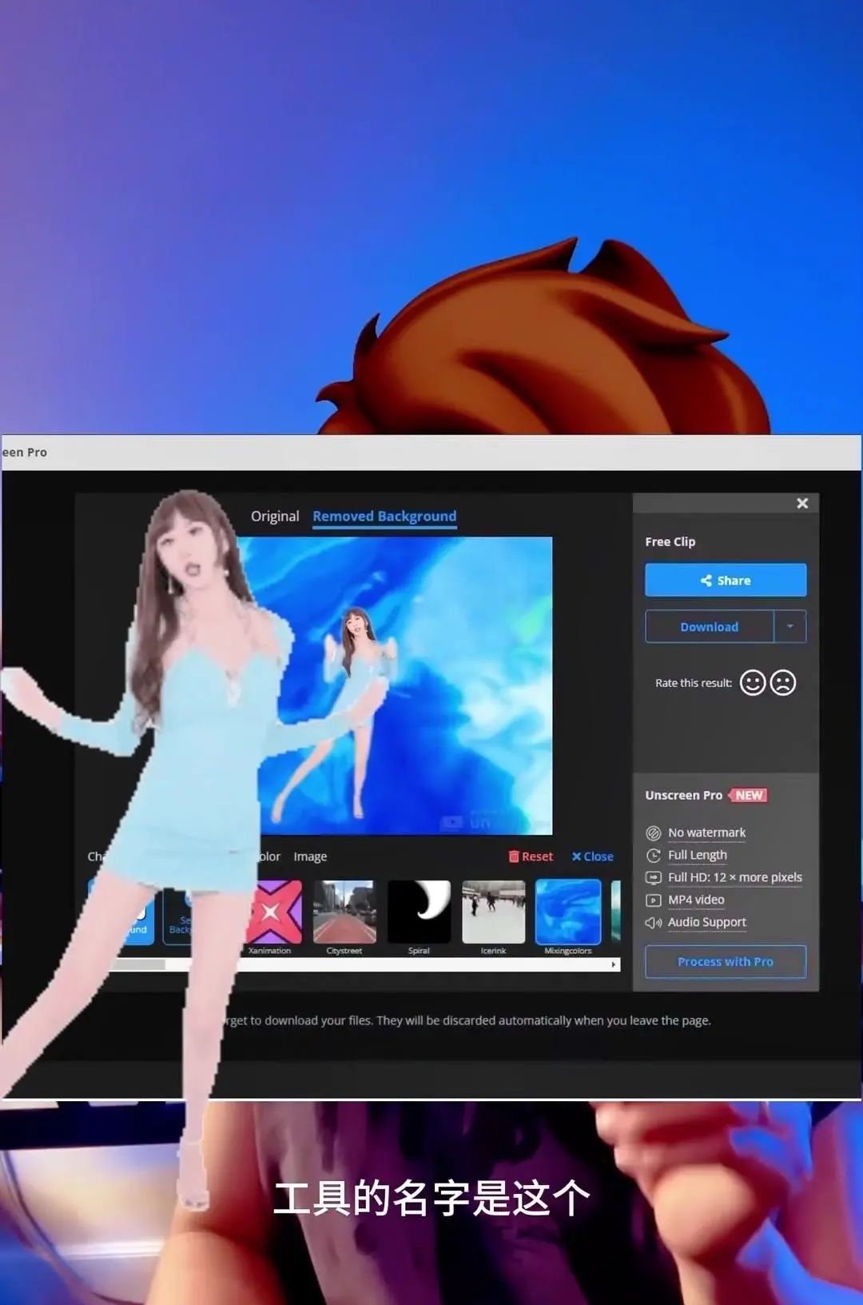Click the Process with Pro button
863x1305 pixels.
pyautogui.click(x=725, y=962)
